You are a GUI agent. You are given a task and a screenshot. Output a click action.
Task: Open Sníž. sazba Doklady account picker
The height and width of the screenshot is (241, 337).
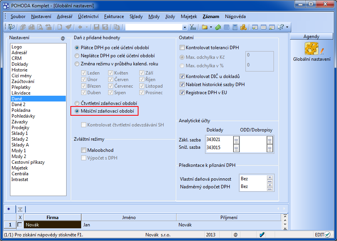pyautogui.click(x=236, y=148)
